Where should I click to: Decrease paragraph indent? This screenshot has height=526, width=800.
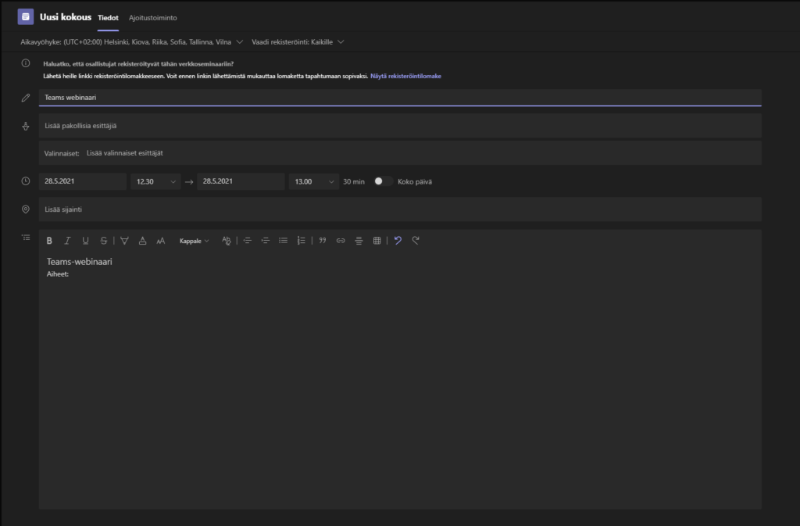[x=248, y=241]
